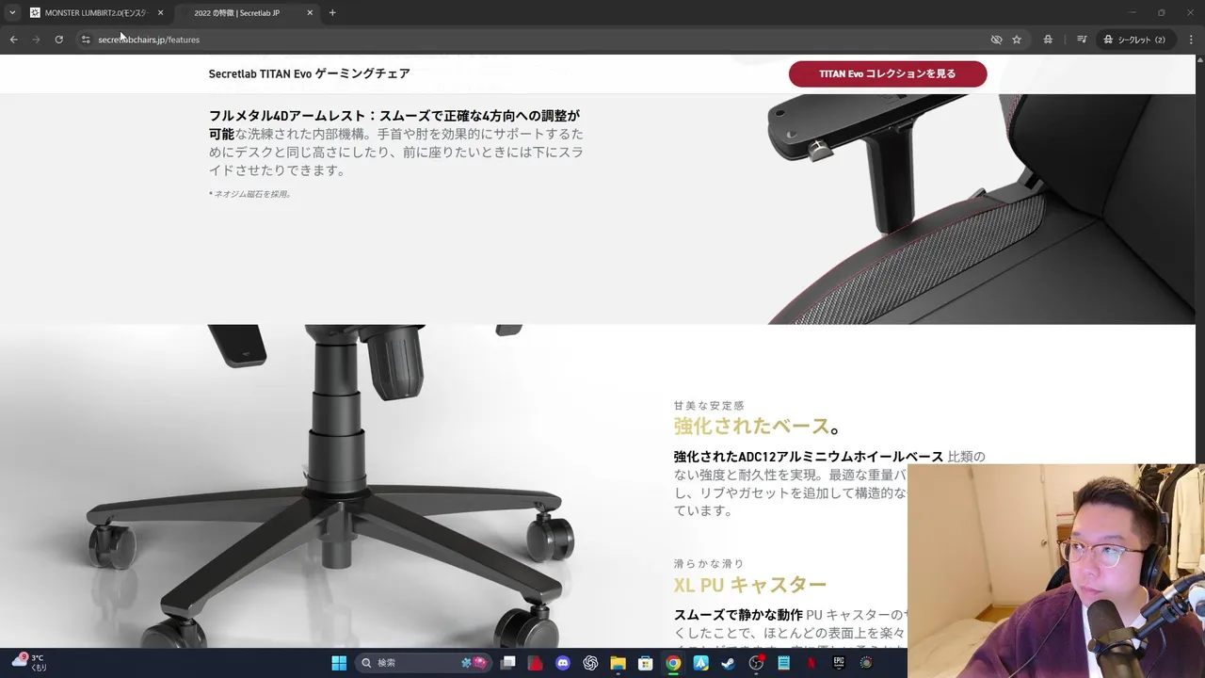Go back to the previous page
Image resolution: width=1205 pixels, height=678 pixels.
coord(13,40)
